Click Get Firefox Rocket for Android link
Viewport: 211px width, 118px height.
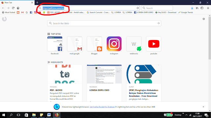tap(102, 107)
